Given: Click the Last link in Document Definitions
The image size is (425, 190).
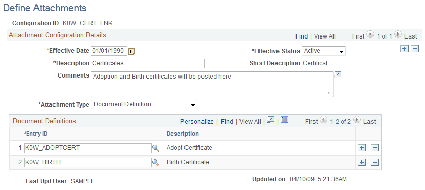Looking at the screenshot, I should (x=369, y=122).
